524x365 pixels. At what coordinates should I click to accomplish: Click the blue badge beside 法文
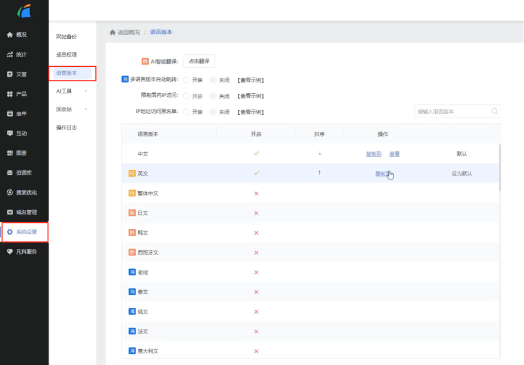click(x=132, y=331)
